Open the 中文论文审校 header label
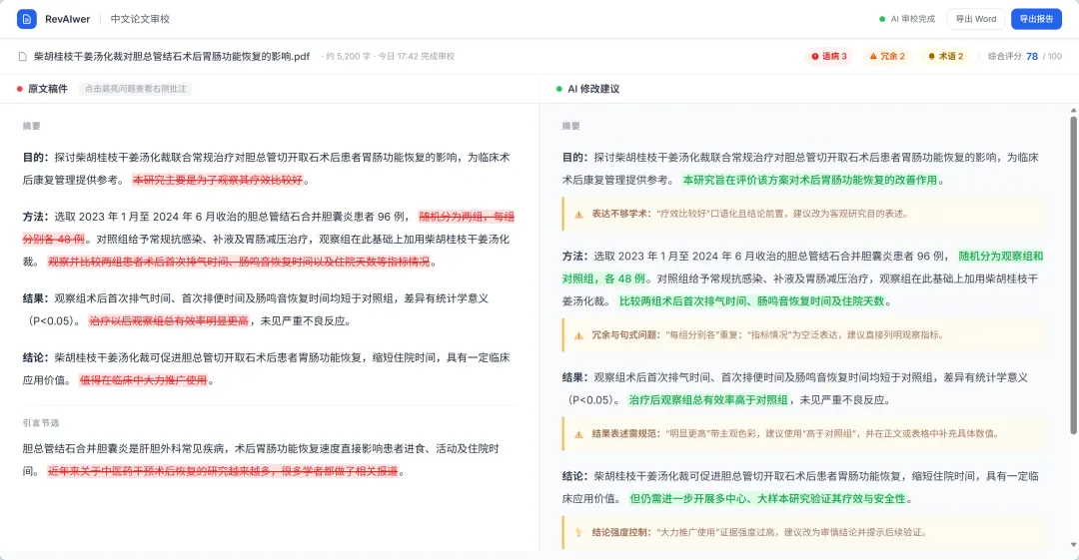The image size is (1079, 560). click(x=140, y=19)
